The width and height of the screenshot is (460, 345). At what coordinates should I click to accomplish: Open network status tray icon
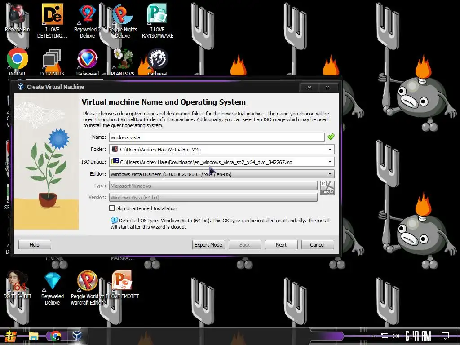[x=385, y=336]
